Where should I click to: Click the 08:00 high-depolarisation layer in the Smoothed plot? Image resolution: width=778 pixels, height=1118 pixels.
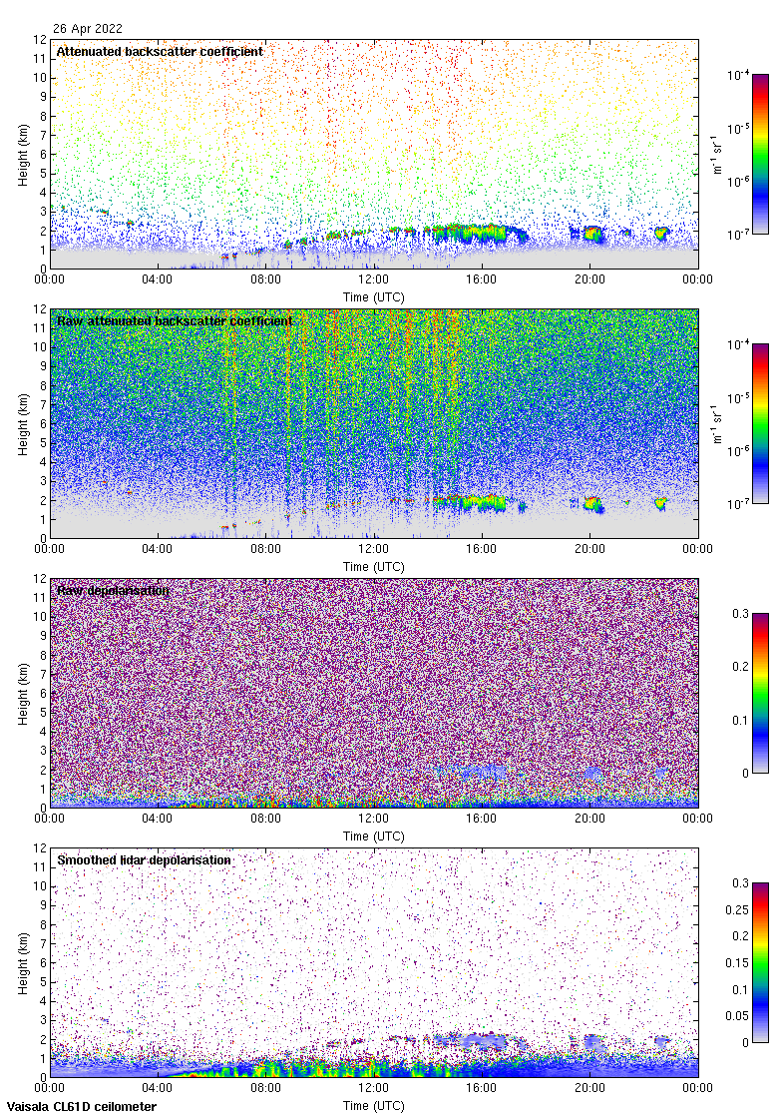pyautogui.click(x=265, y=1069)
